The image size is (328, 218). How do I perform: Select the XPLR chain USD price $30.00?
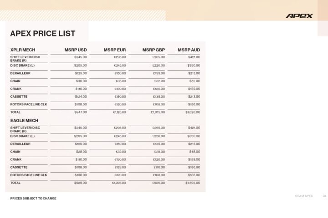pos(81,81)
